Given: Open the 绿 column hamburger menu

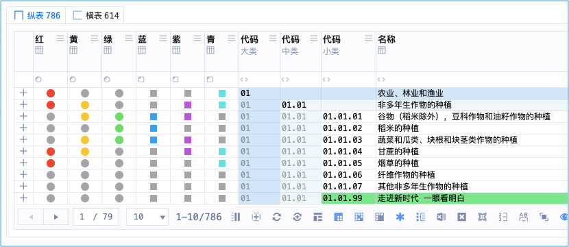Looking at the screenshot, I should tap(129, 38).
